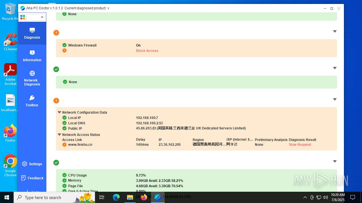Click the green check icon beside CPU Usage

click(64, 175)
